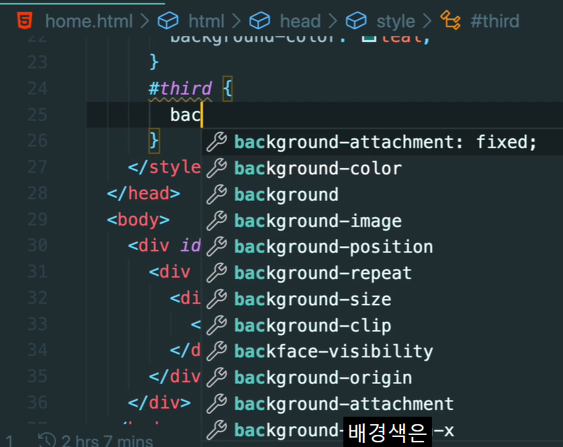This screenshot has width=563, height=447.
Task: Expand chevron after home.html breadcrumb
Action: [x=144, y=22]
